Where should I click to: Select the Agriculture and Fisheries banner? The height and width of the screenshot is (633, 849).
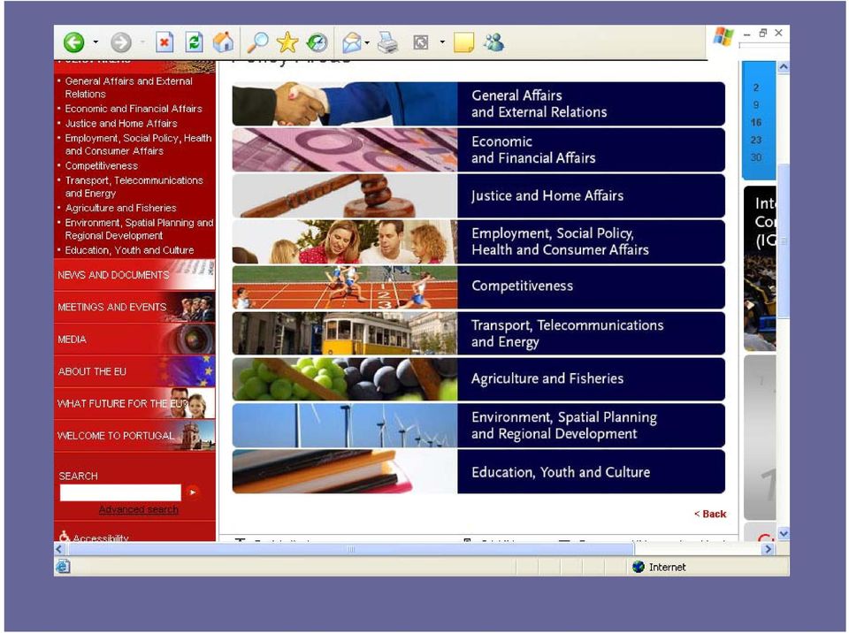478,379
